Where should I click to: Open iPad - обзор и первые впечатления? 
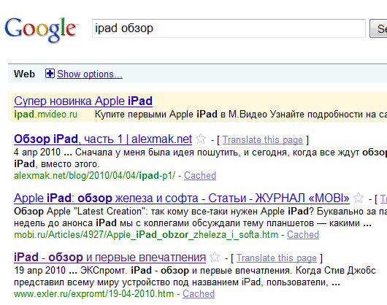point(110,258)
